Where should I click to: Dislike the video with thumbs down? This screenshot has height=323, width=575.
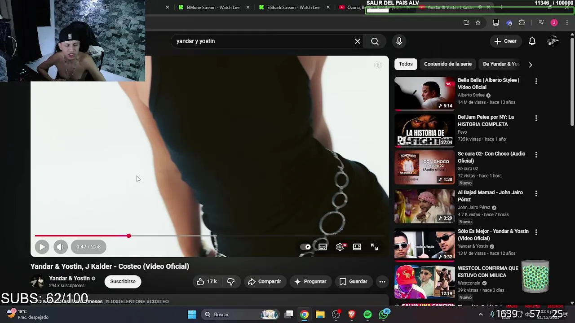(x=231, y=282)
